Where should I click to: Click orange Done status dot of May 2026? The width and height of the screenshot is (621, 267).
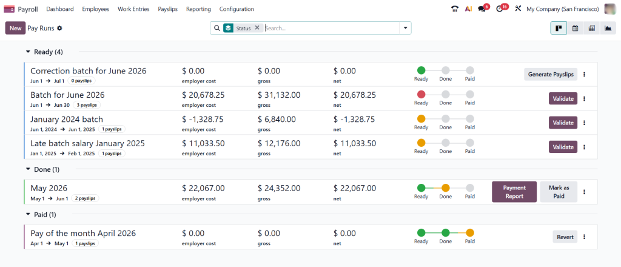(x=446, y=188)
